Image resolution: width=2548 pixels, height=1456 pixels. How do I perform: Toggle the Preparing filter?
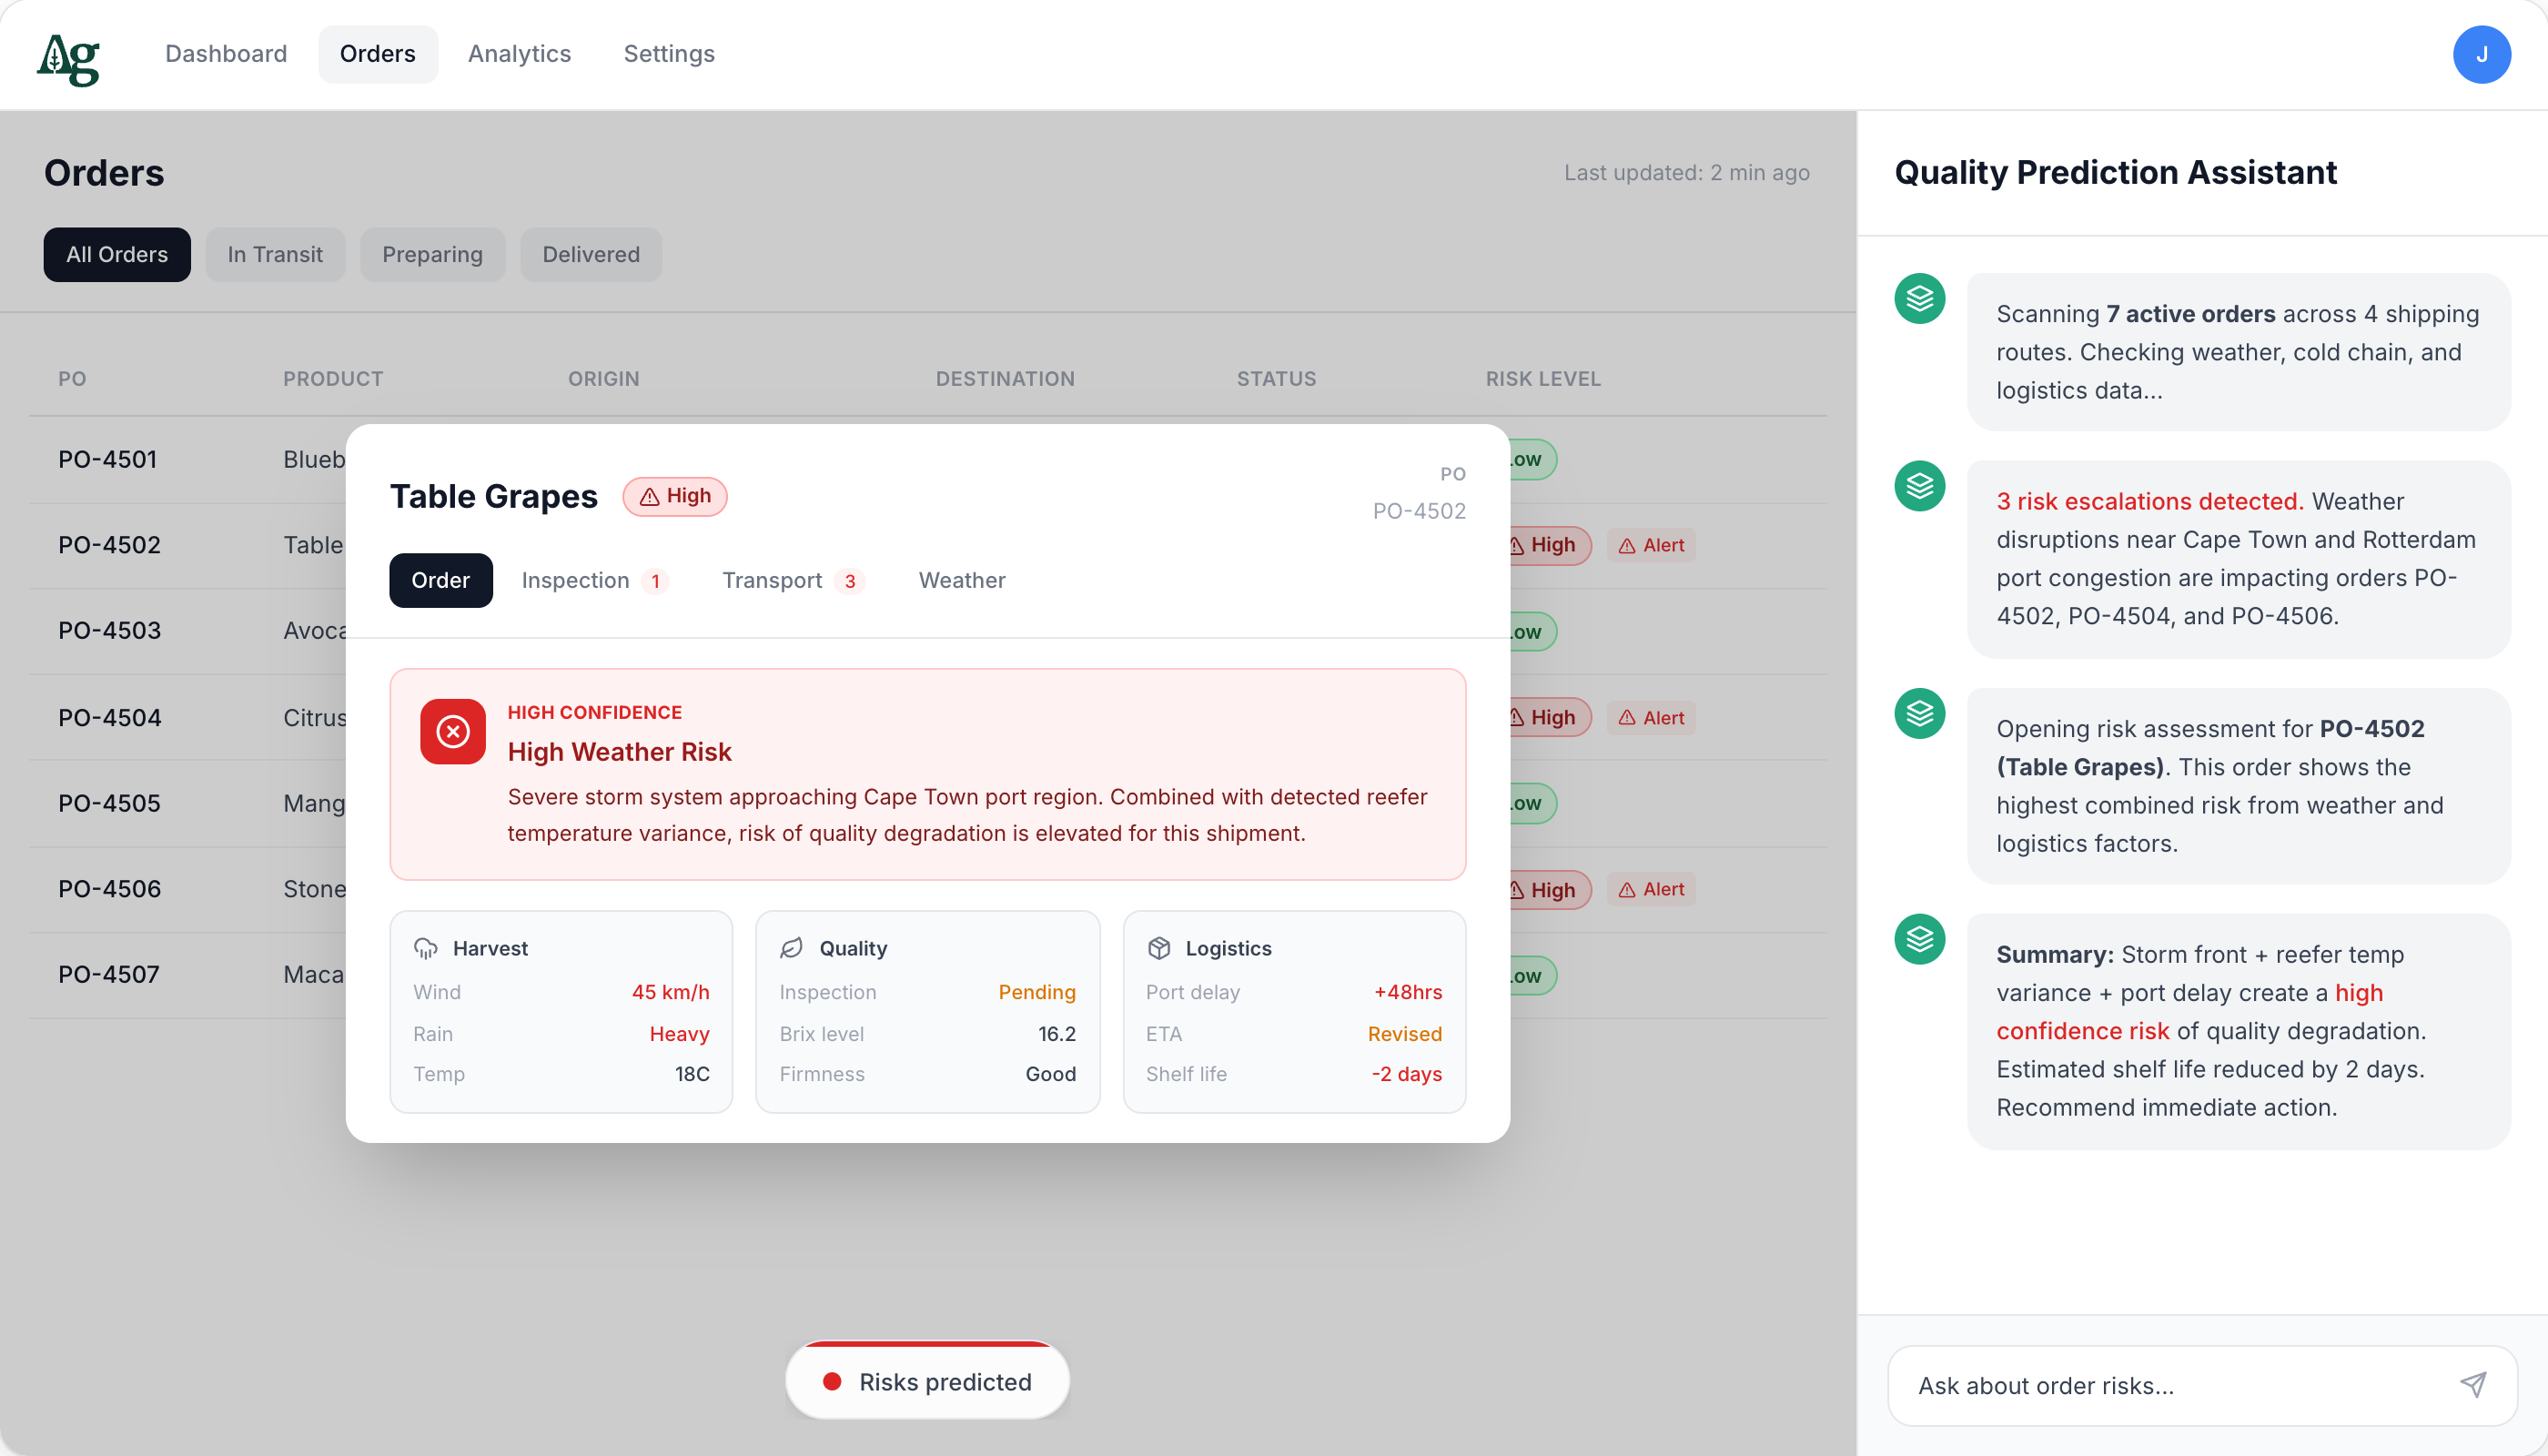[x=432, y=254]
